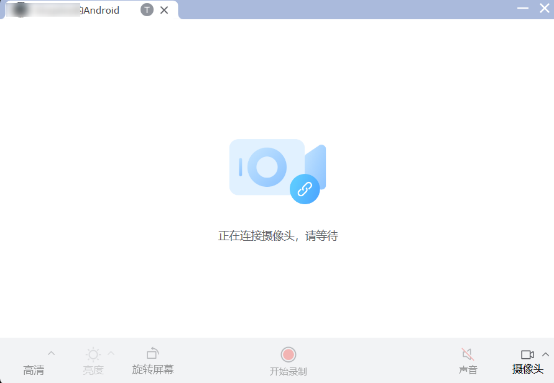The image size is (554, 383).
Task: Toggle the camera icon in the toolbar
Action: 527,354
